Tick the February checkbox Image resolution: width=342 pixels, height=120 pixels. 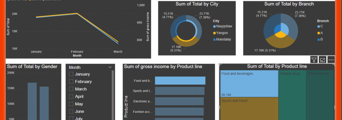(71, 81)
